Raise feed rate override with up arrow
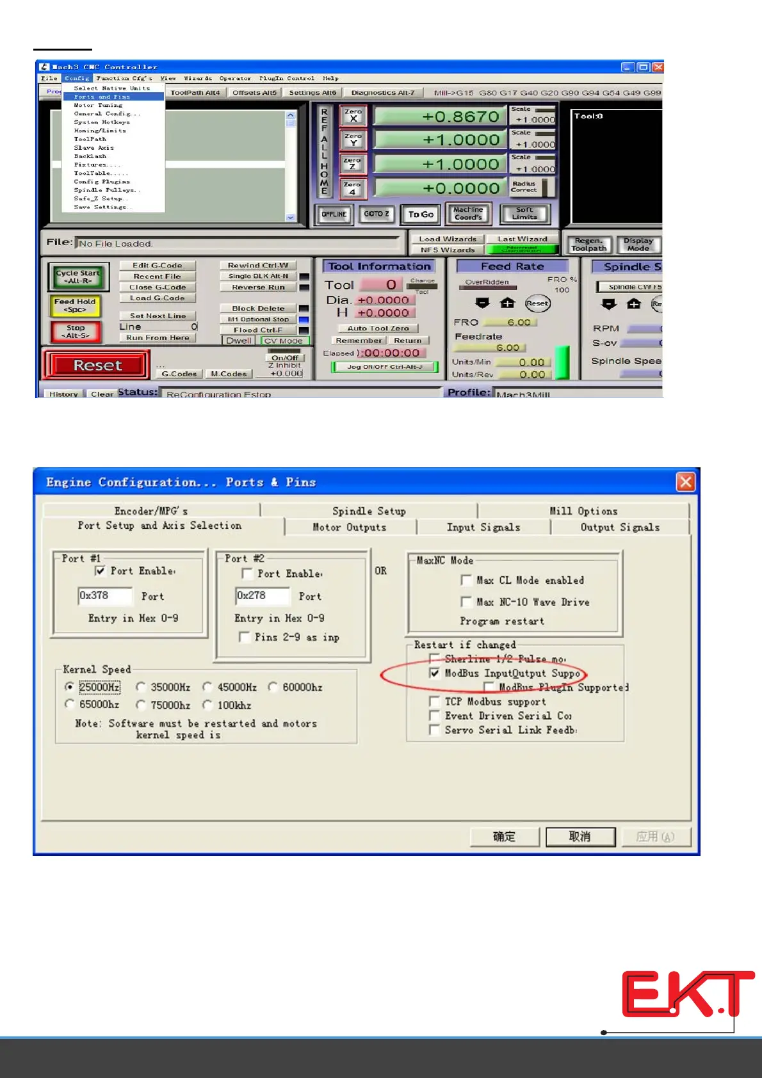 507,303
